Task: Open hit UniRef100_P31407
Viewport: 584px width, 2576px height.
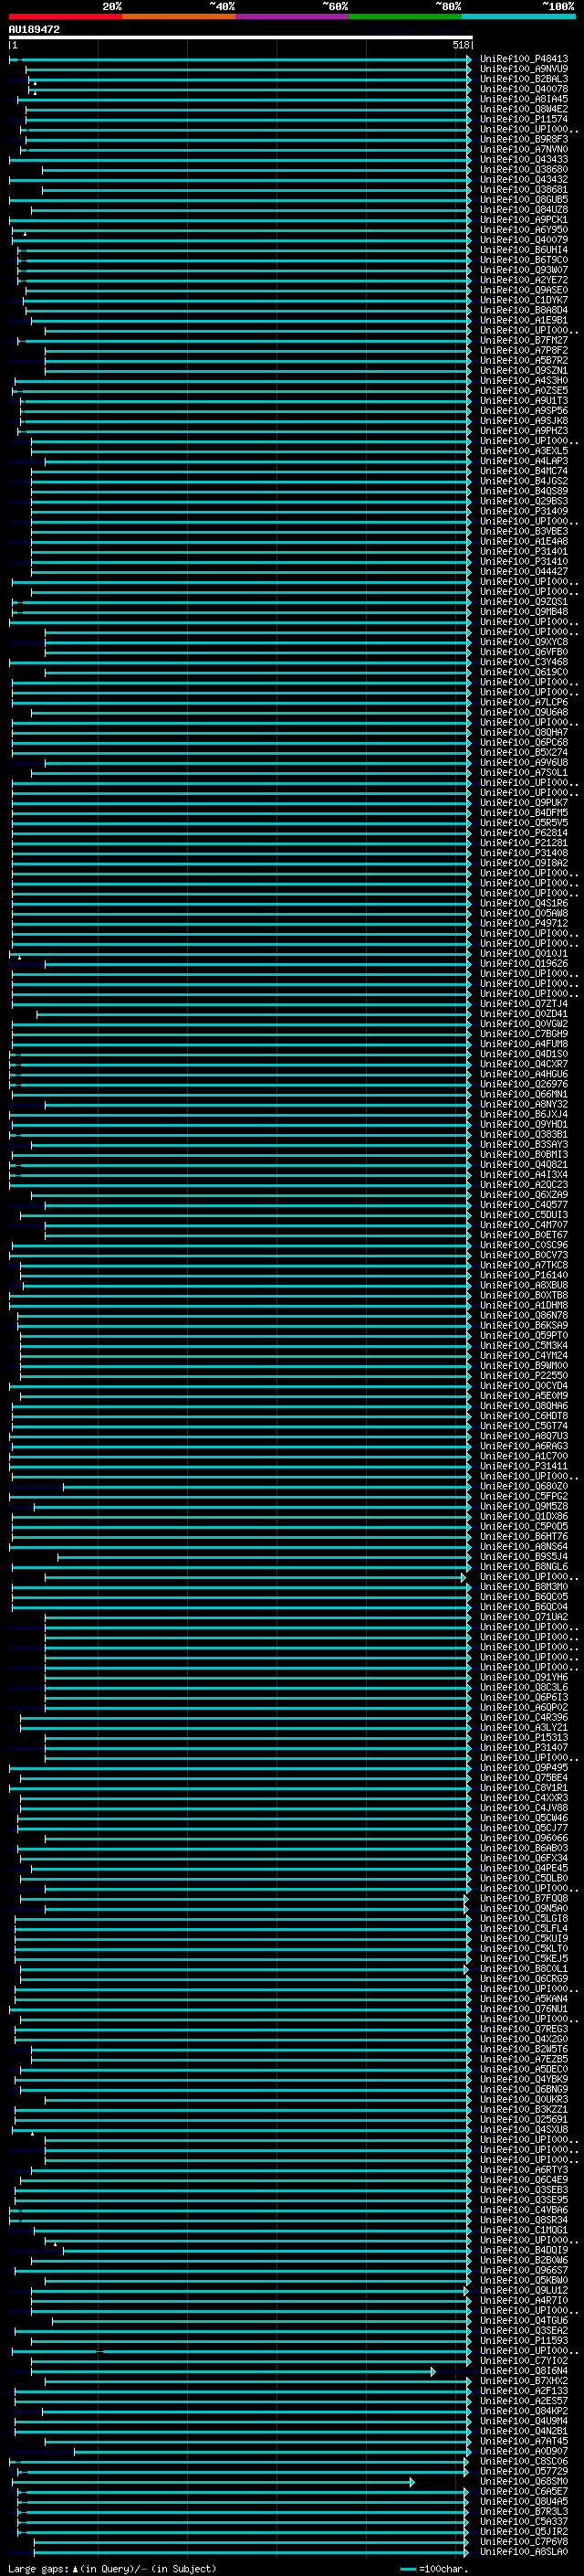Action: [524, 1748]
